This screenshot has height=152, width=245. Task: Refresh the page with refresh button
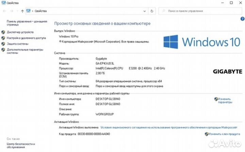152,11
